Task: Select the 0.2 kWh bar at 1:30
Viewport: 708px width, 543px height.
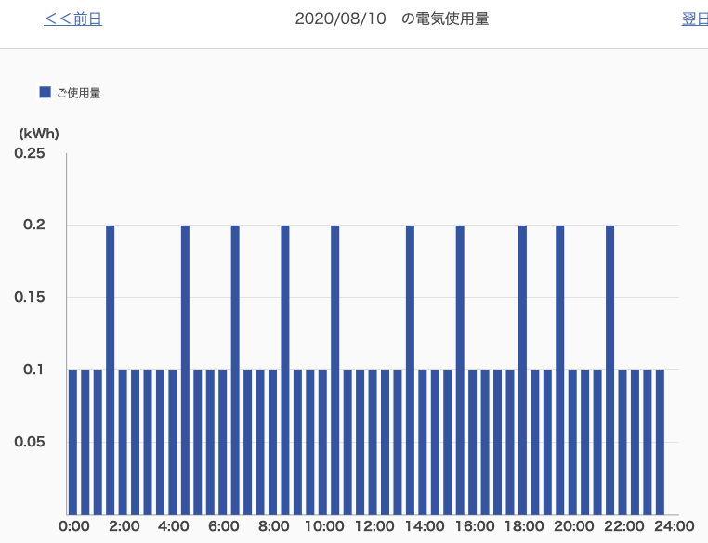Action: pos(111,369)
